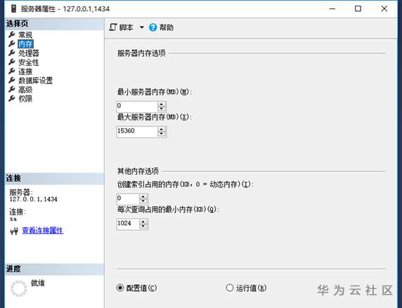Select the 内存 page

click(25, 44)
